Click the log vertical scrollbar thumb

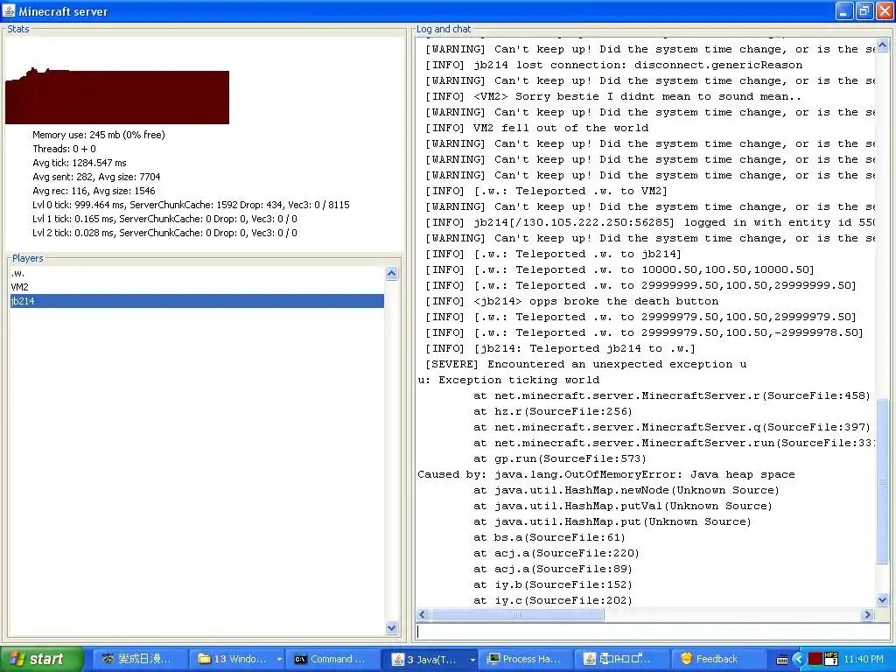click(882, 481)
